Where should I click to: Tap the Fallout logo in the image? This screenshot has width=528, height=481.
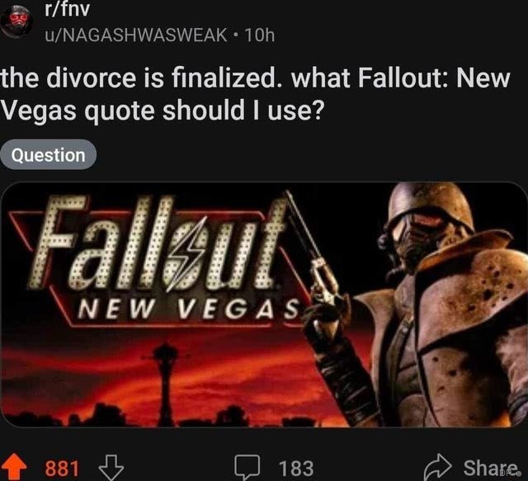pos(158,244)
